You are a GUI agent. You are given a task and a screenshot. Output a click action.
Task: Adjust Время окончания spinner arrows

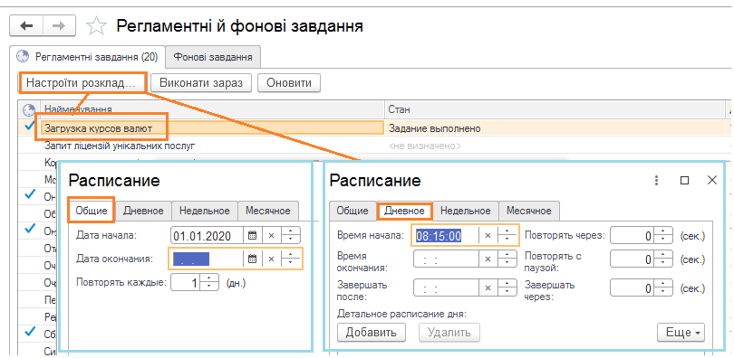click(x=507, y=259)
